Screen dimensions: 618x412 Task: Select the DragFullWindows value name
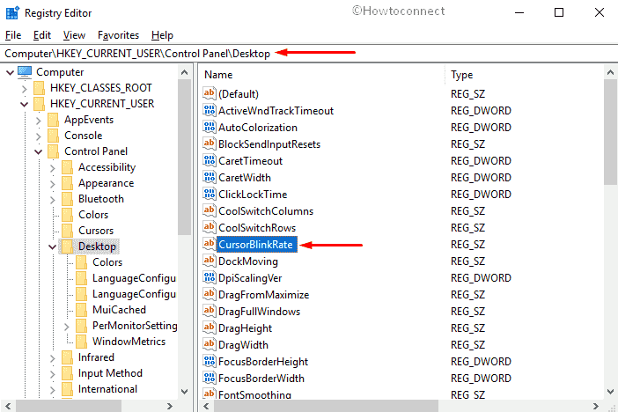pos(259,312)
